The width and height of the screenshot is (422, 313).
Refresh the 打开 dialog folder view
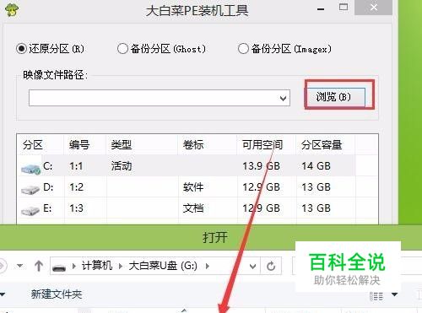271,266
